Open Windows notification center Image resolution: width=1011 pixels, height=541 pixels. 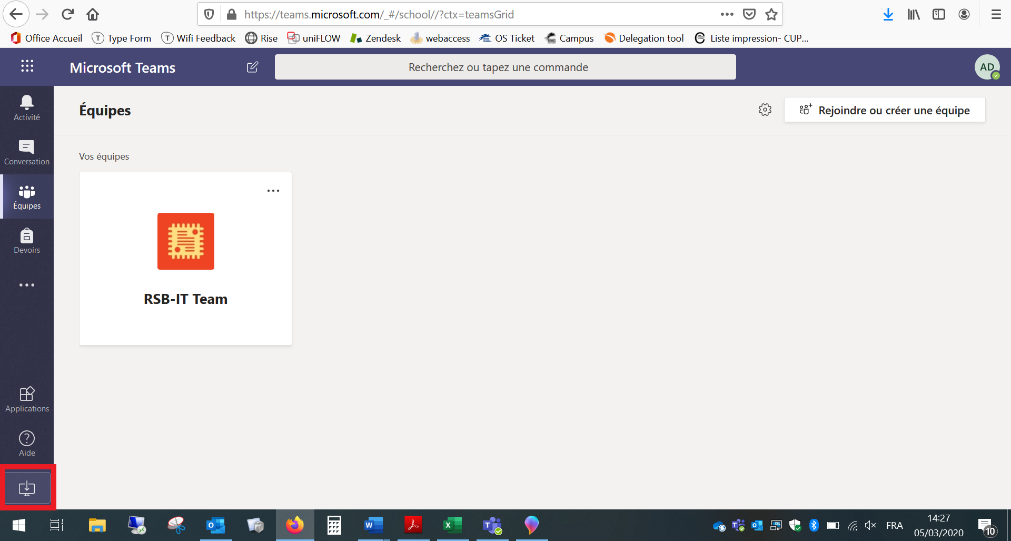(987, 526)
